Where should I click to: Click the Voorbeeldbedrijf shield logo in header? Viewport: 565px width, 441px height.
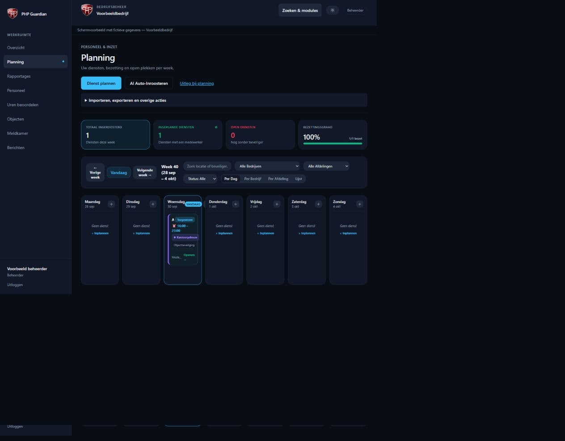[87, 9]
